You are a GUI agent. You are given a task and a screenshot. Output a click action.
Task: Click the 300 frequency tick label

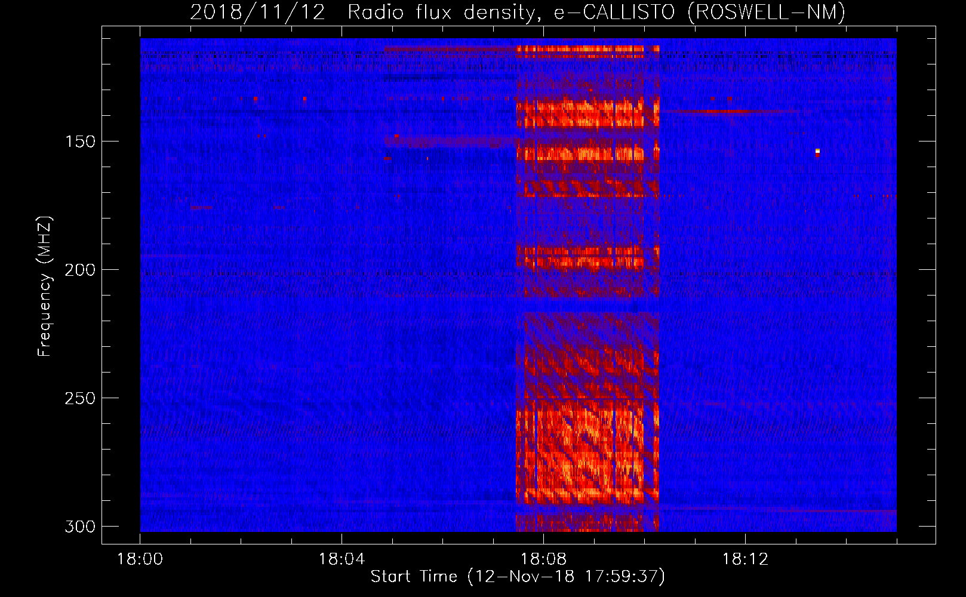80,527
